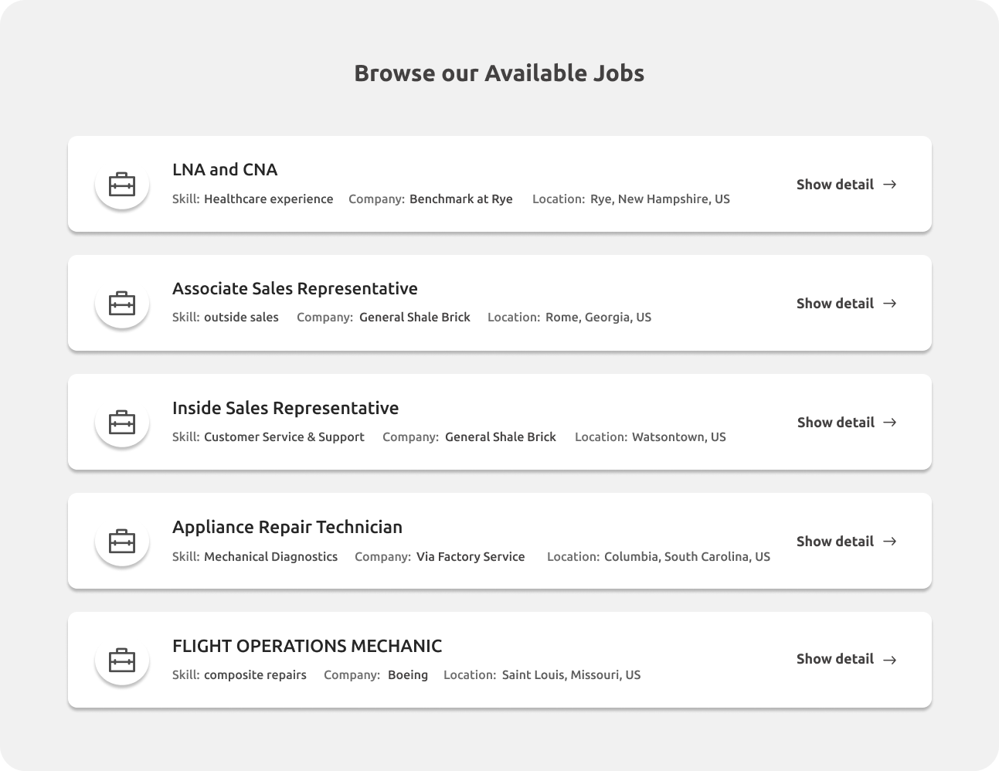Select the composite repairs skill text
999x771 pixels.
pos(255,674)
